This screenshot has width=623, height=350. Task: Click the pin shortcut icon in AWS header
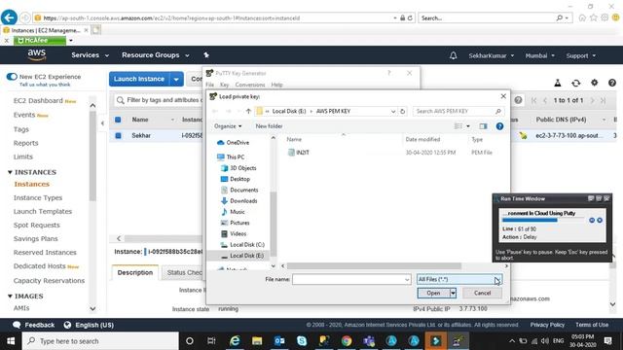click(x=206, y=55)
